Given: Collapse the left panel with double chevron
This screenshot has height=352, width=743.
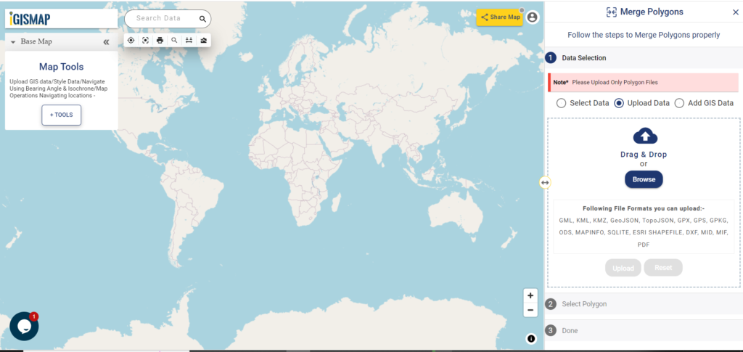Looking at the screenshot, I should (106, 41).
